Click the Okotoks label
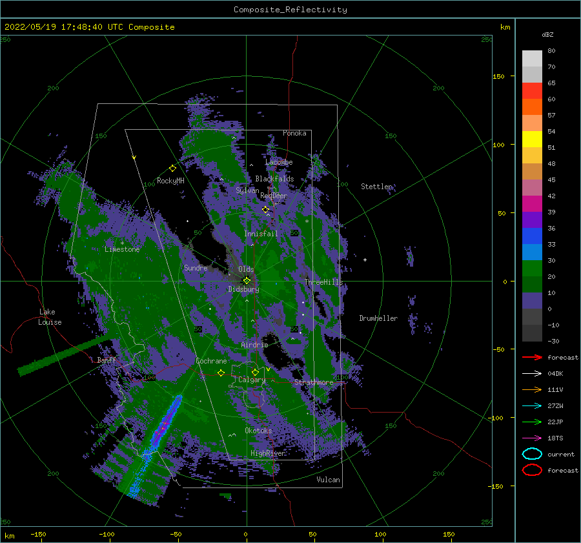Viewport: 581px width, 543px height. click(258, 430)
